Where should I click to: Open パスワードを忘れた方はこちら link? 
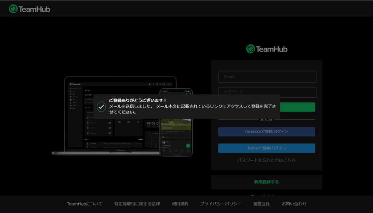click(266, 160)
